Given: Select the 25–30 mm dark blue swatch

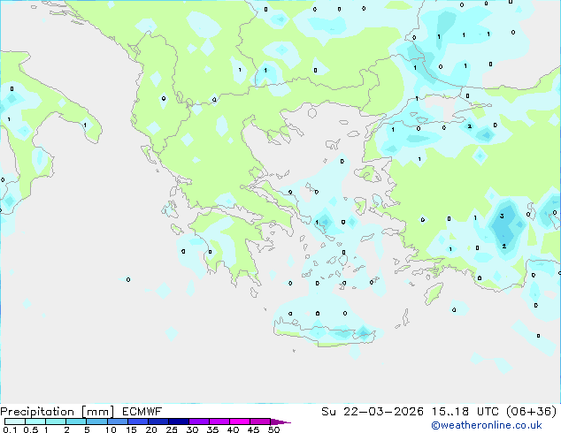Looking at the screenshot, I should [x=178, y=422].
